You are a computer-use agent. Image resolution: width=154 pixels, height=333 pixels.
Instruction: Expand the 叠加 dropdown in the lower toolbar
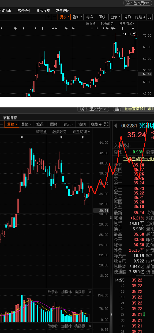coord(27,124)
